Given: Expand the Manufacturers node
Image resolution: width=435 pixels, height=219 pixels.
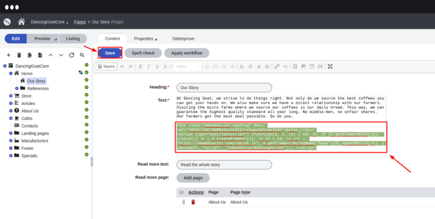Looking at the screenshot, I should pos(11,141).
